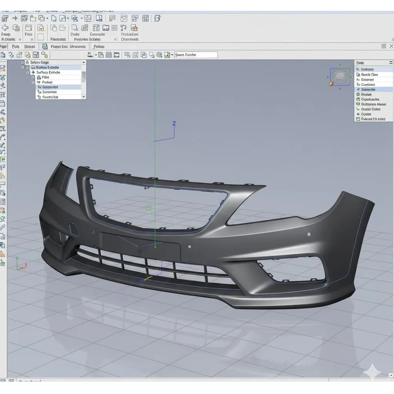Select the Ecoanen entry in Elnte panel
Screen dimensions: 394x394
[373, 79]
